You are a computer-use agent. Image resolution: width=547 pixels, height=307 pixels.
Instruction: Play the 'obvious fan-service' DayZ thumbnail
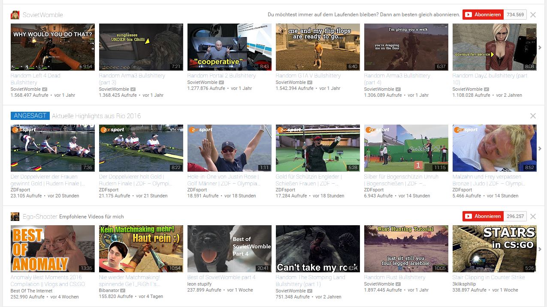(495, 47)
